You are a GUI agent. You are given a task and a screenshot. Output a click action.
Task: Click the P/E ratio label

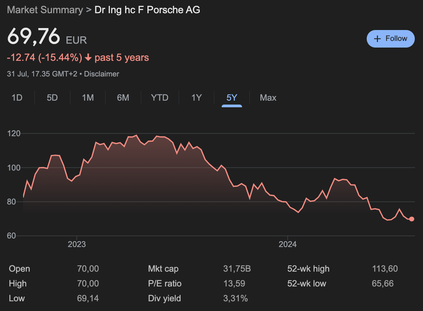point(164,284)
